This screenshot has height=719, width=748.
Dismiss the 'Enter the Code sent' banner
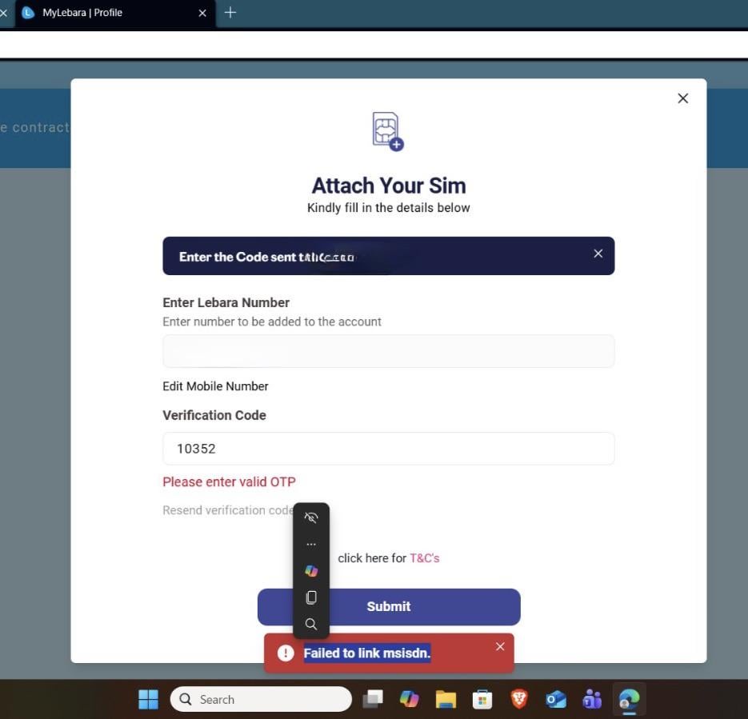tap(598, 254)
